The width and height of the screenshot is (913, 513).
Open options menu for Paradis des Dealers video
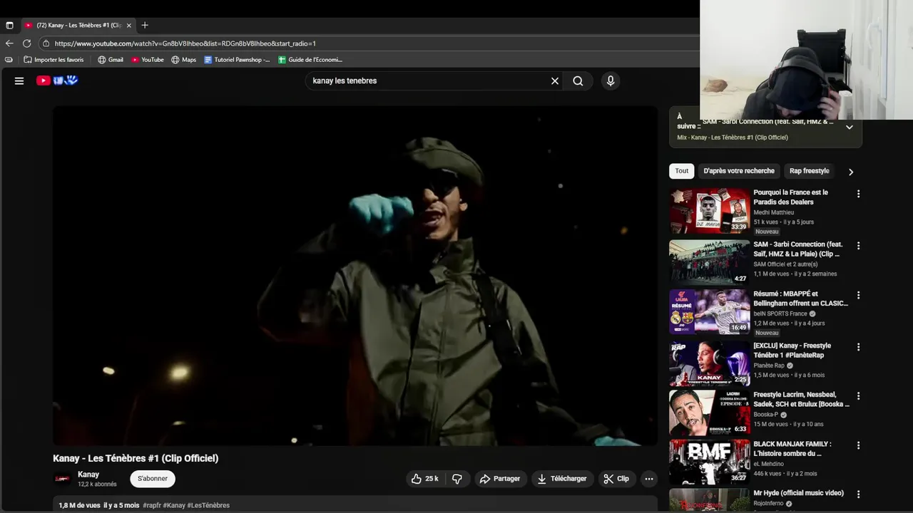coord(858,194)
